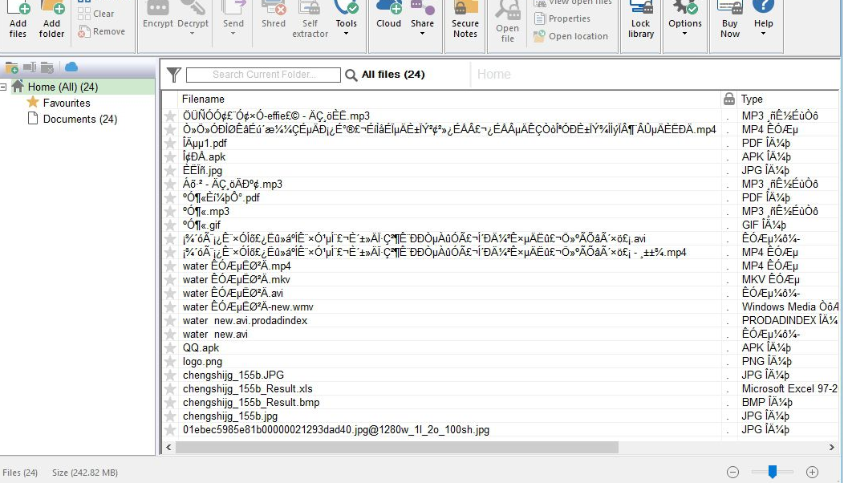Click the Encrypt toolbar icon

(158, 16)
